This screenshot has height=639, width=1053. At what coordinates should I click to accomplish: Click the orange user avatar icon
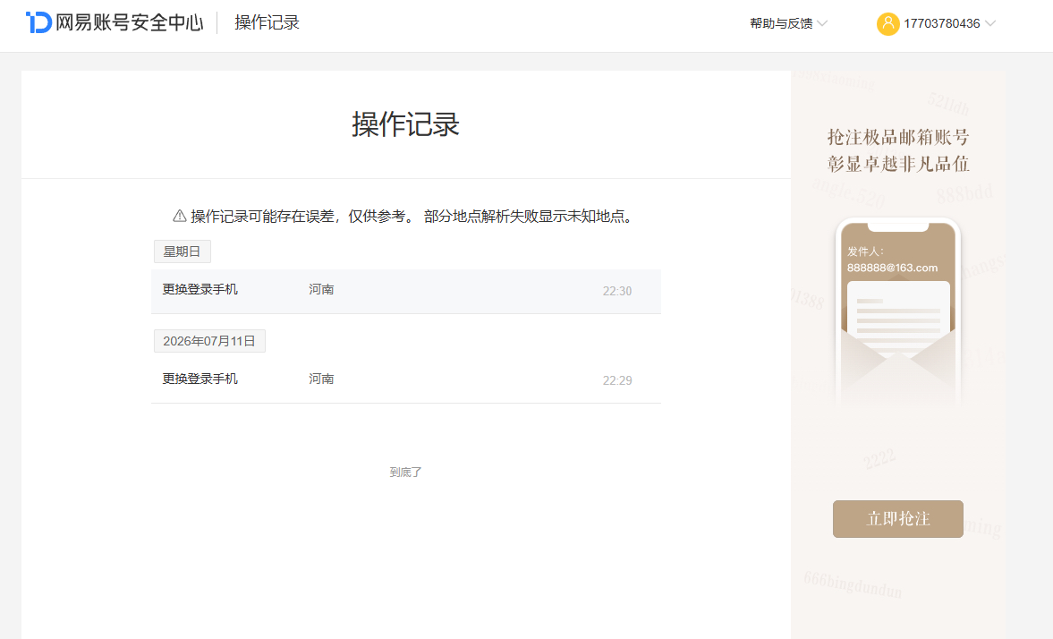pos(887,23)
